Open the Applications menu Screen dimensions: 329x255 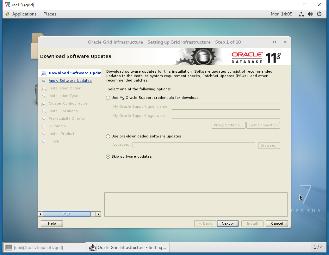[x=24, y=14]
